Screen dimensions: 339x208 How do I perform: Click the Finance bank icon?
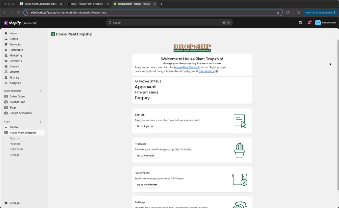coord(6,77)
